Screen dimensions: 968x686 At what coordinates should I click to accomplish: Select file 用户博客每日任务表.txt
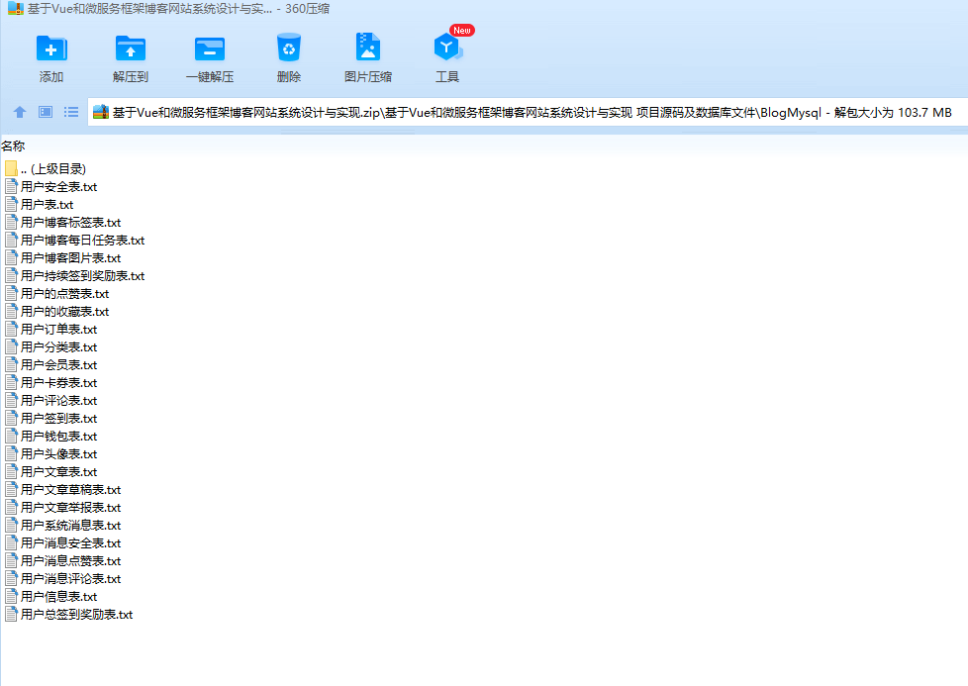75,241
